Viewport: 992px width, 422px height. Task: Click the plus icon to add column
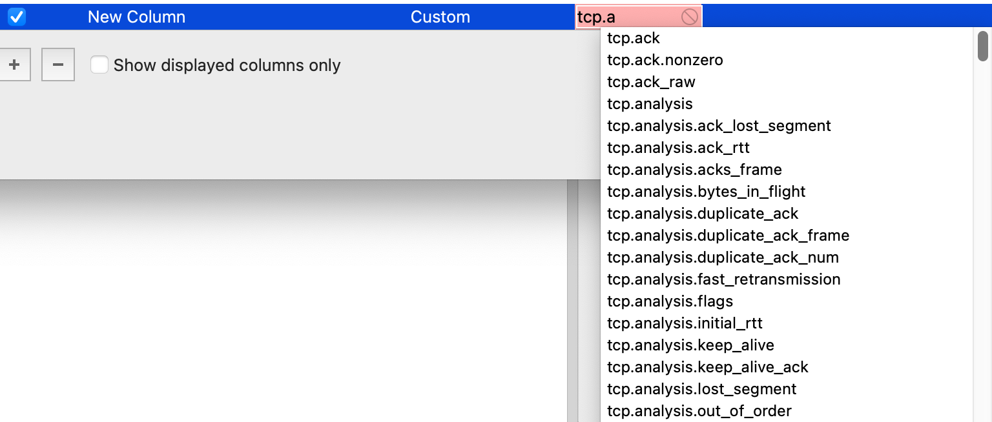(x=14, y=65)
